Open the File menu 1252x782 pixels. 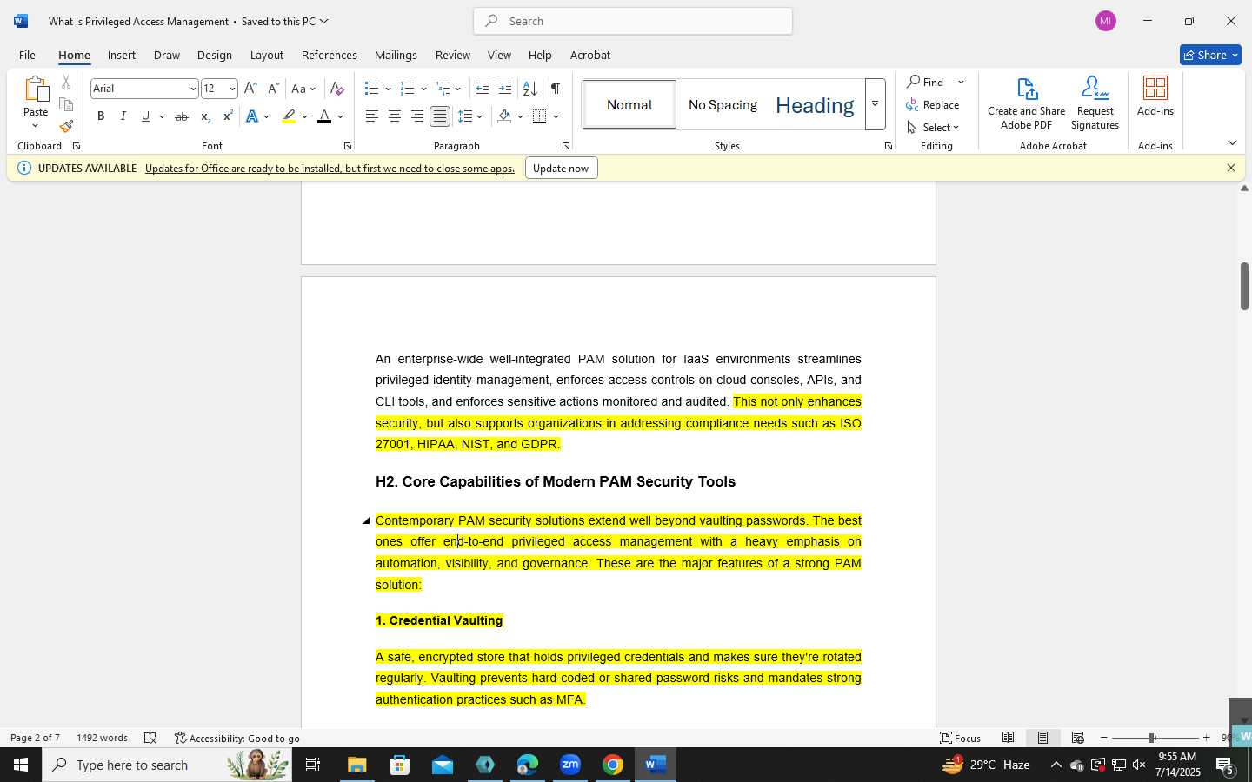pos(27,55)
